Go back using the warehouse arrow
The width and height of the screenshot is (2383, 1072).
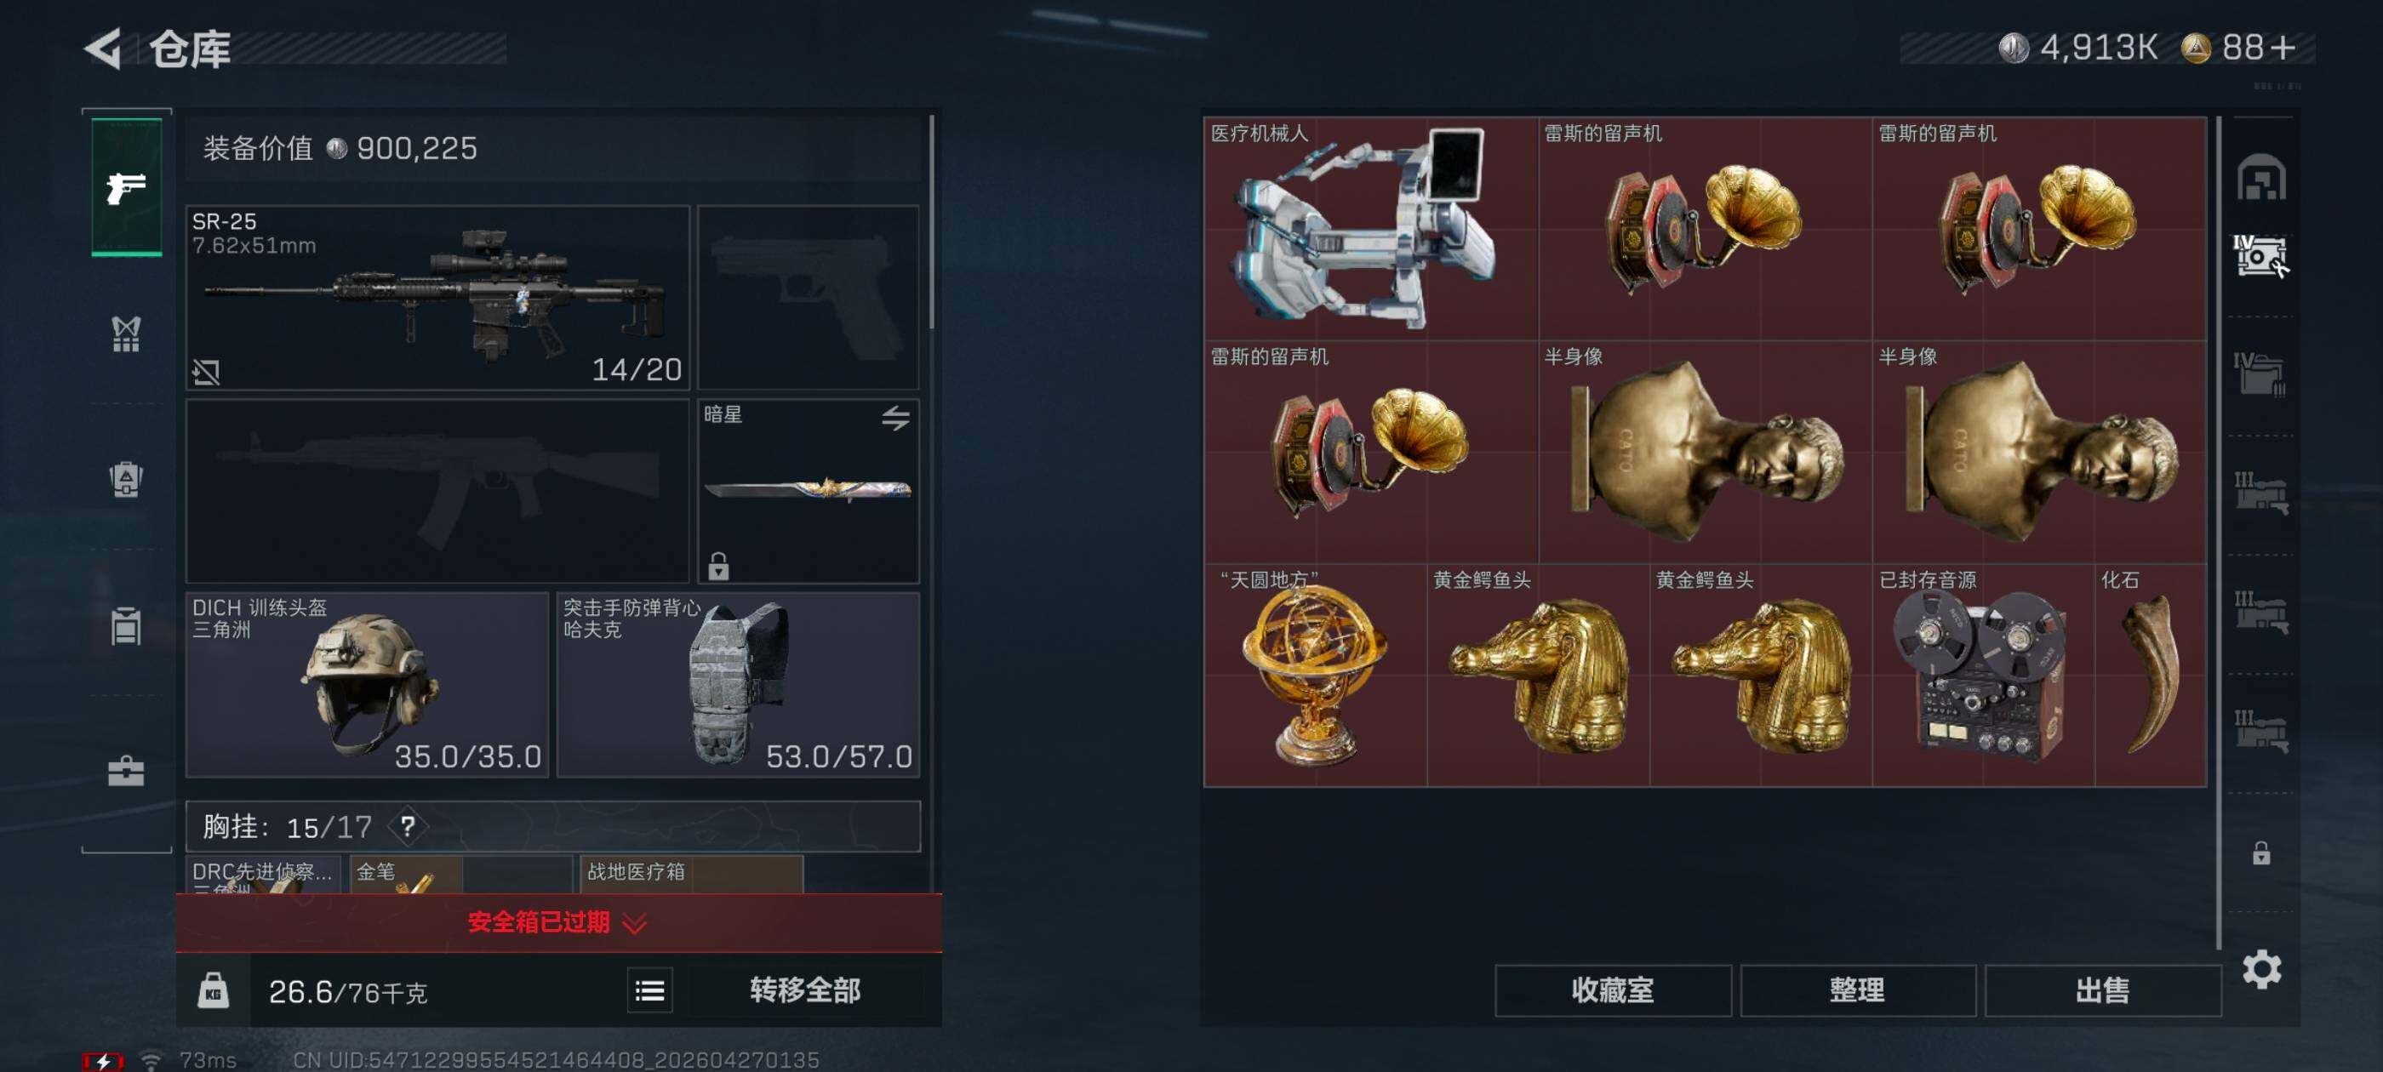(x=105, y=48)
